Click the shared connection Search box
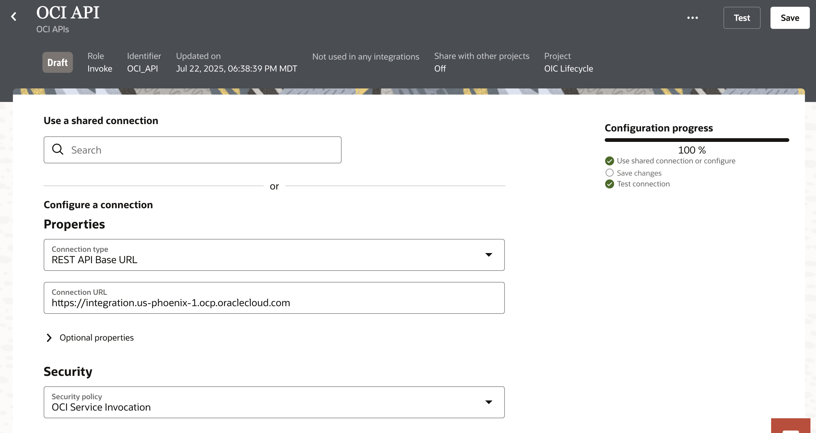 (x=192, y=150)
